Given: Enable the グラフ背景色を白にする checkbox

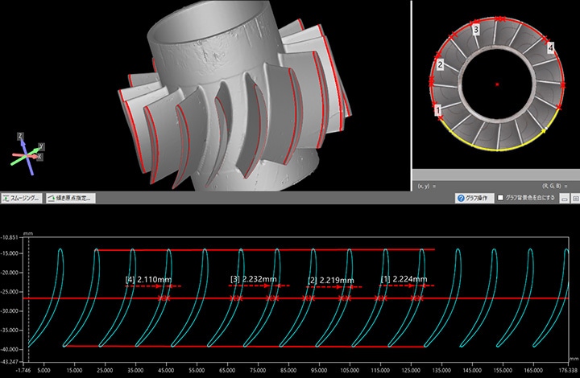Looking at the screenshot, I should [501, 197].
